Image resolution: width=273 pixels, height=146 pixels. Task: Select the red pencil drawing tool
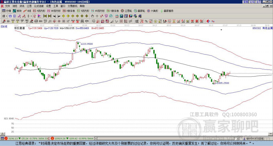[x=3, y=21]
